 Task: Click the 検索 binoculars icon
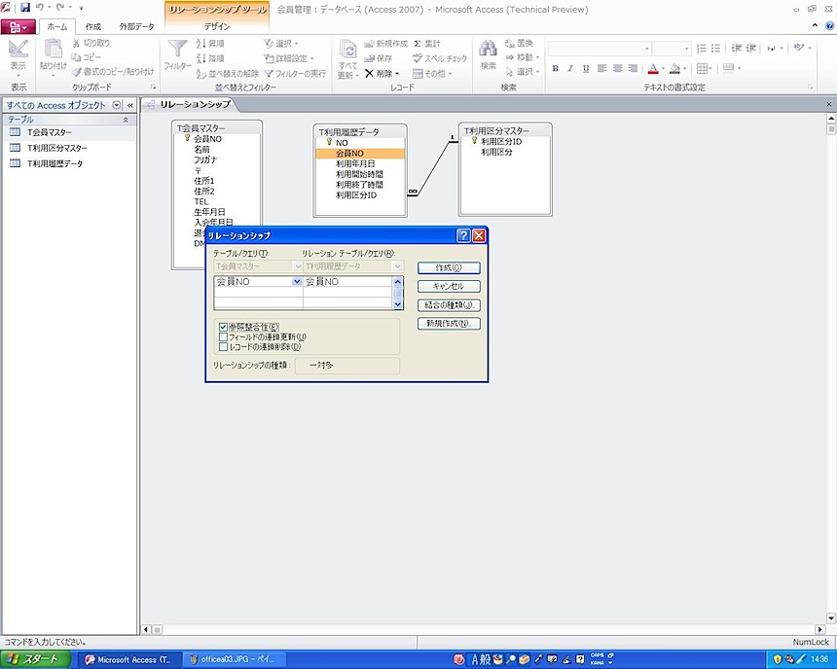tap(488, 49)
